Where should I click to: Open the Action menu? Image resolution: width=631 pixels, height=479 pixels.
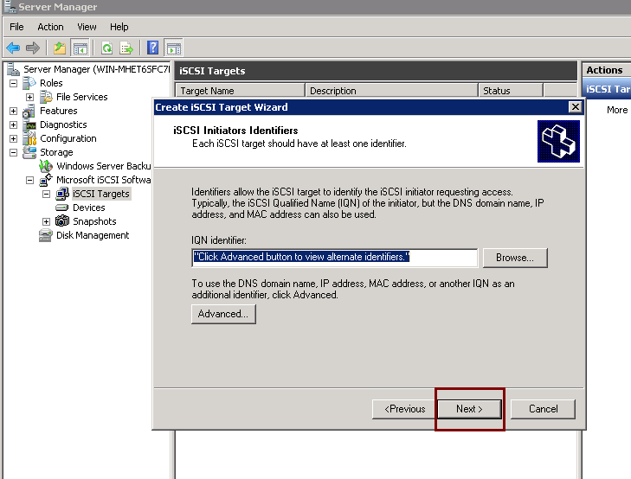coord(50,27)
